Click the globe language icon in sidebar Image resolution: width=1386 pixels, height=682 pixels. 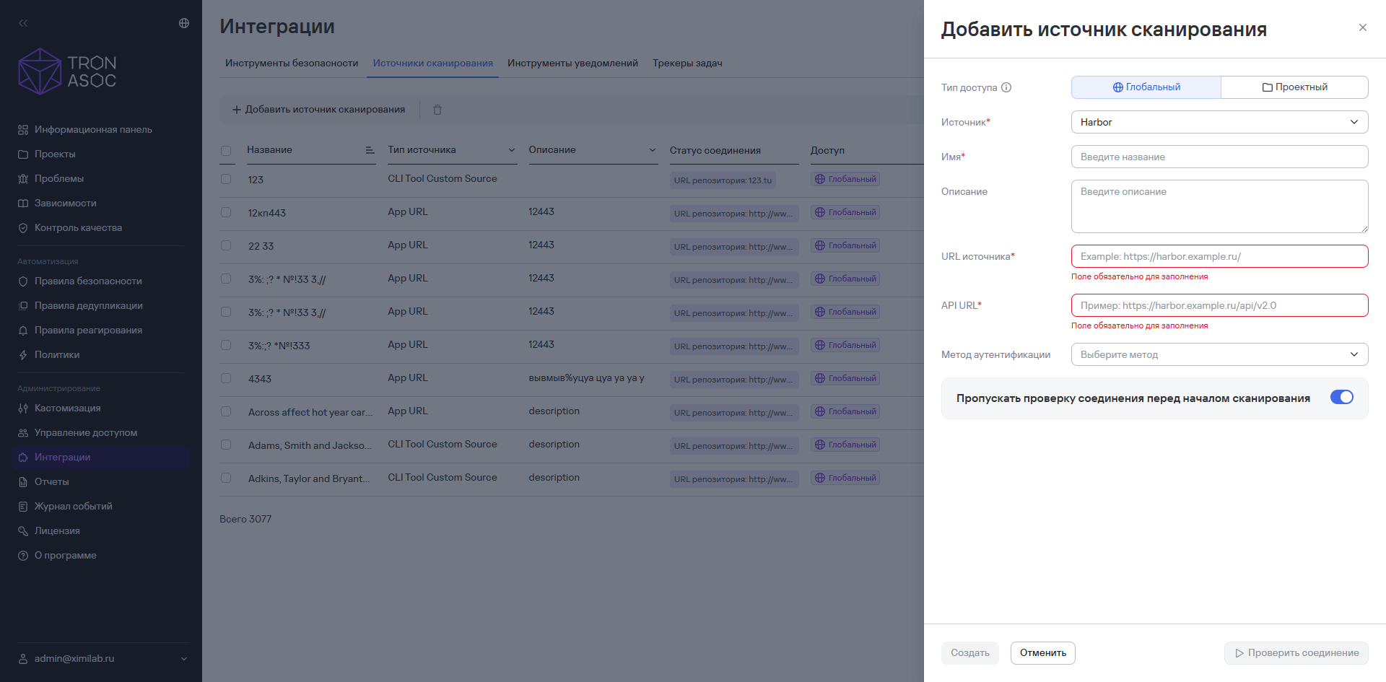pos(184,23)
